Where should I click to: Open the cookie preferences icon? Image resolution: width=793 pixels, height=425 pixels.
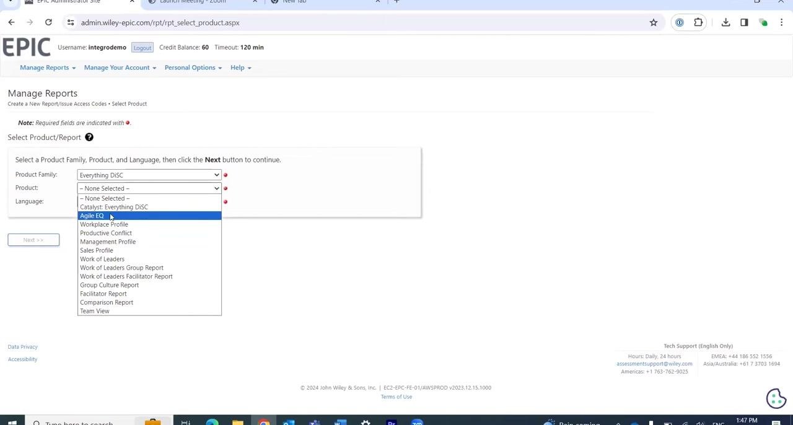coord(776,398)
